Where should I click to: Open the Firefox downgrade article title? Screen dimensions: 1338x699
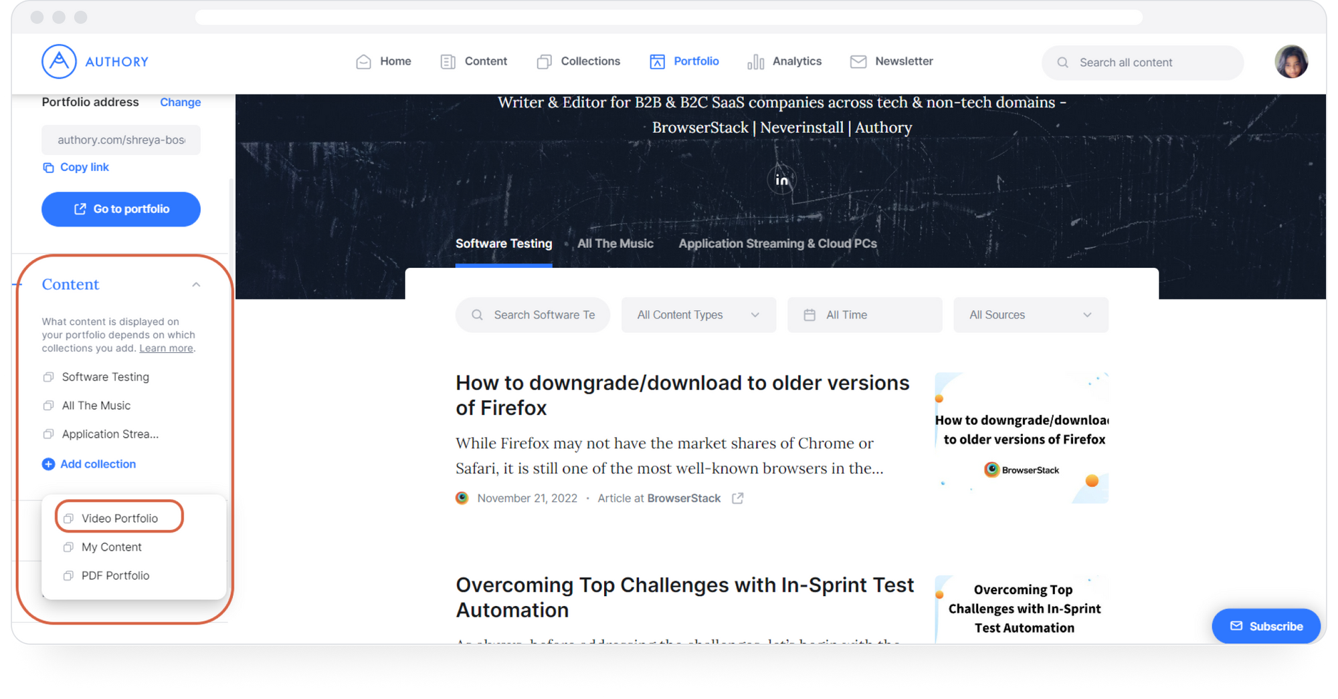682,395
